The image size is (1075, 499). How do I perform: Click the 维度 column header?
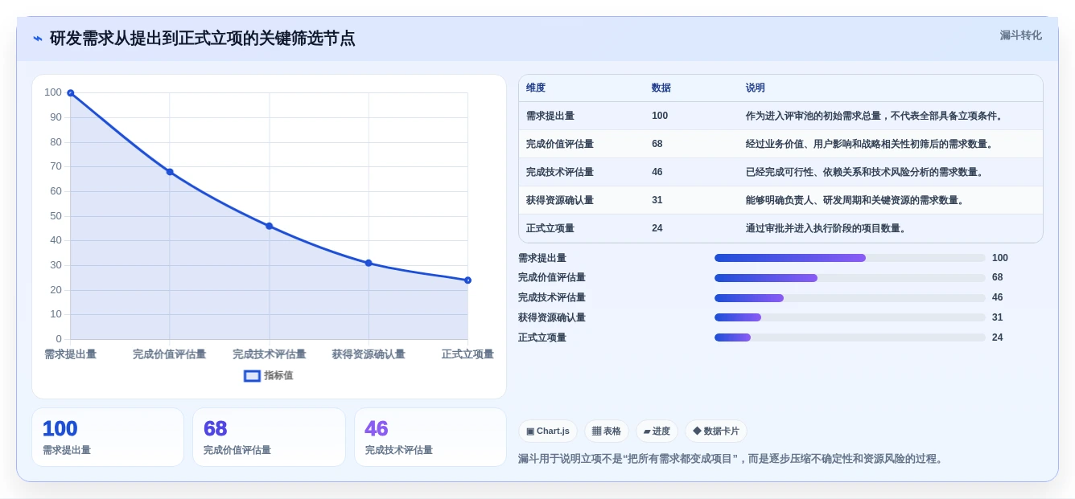coord(536,88)
